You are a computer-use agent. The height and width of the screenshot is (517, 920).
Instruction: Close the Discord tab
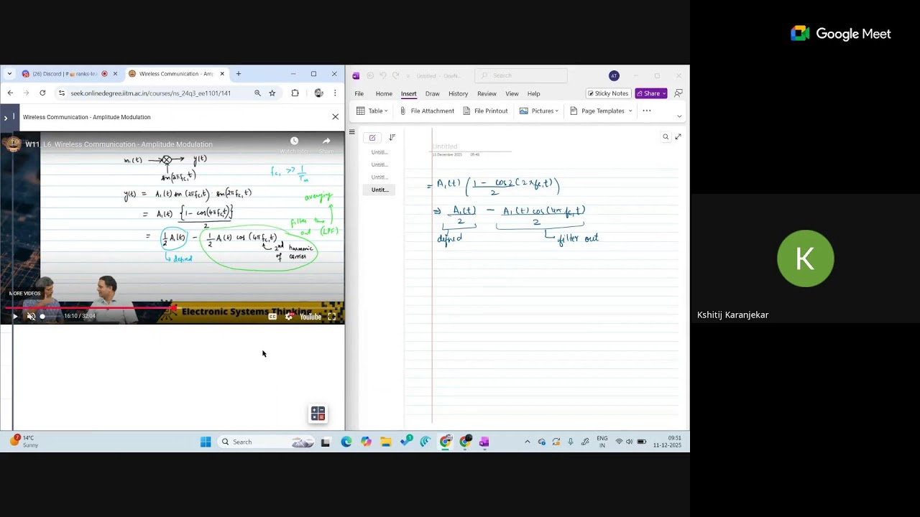(x=115, y=74)
